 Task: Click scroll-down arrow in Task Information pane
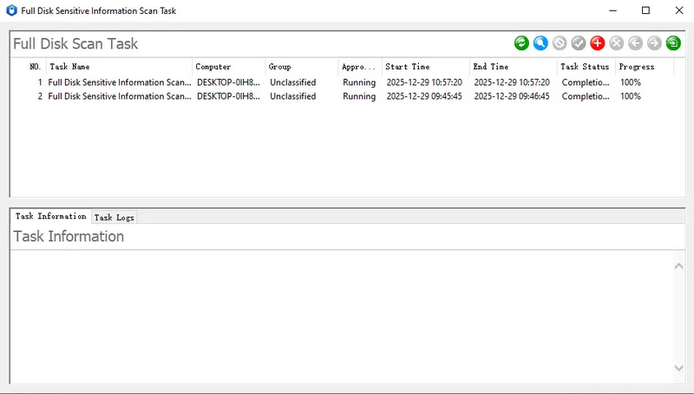[678, 367]
